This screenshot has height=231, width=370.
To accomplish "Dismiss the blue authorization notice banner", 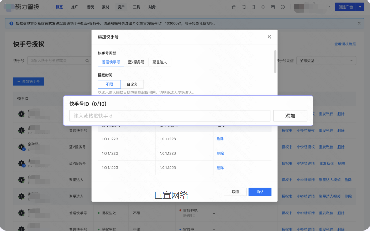I will click(x=359, y=23).
